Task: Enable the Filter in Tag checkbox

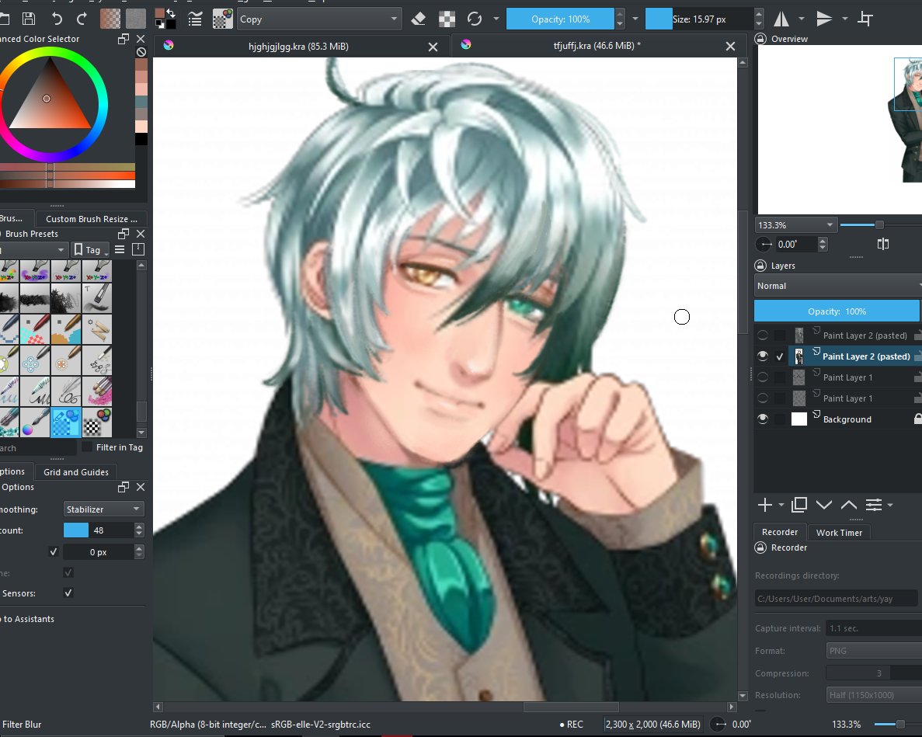Action: [x=87, y=447]
